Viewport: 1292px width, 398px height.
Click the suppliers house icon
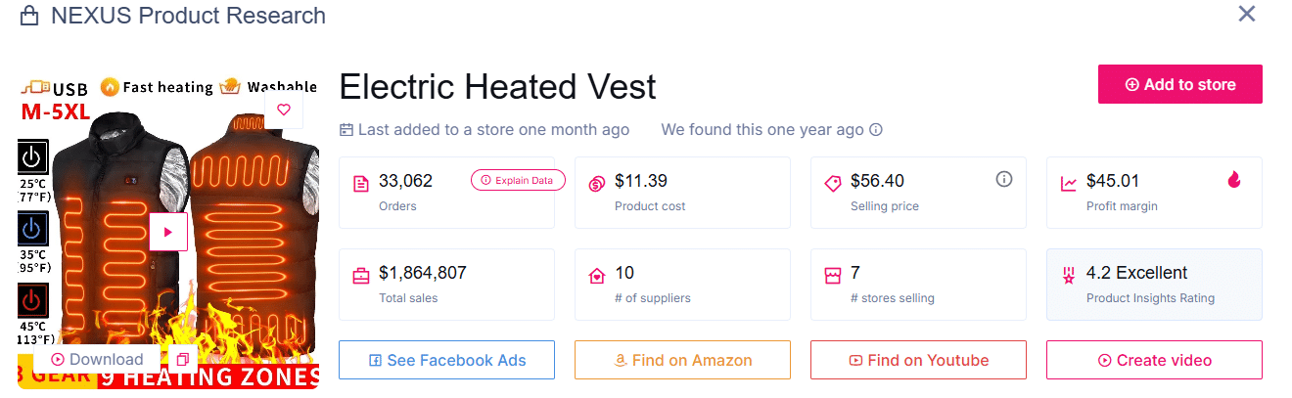coord(596,276)
